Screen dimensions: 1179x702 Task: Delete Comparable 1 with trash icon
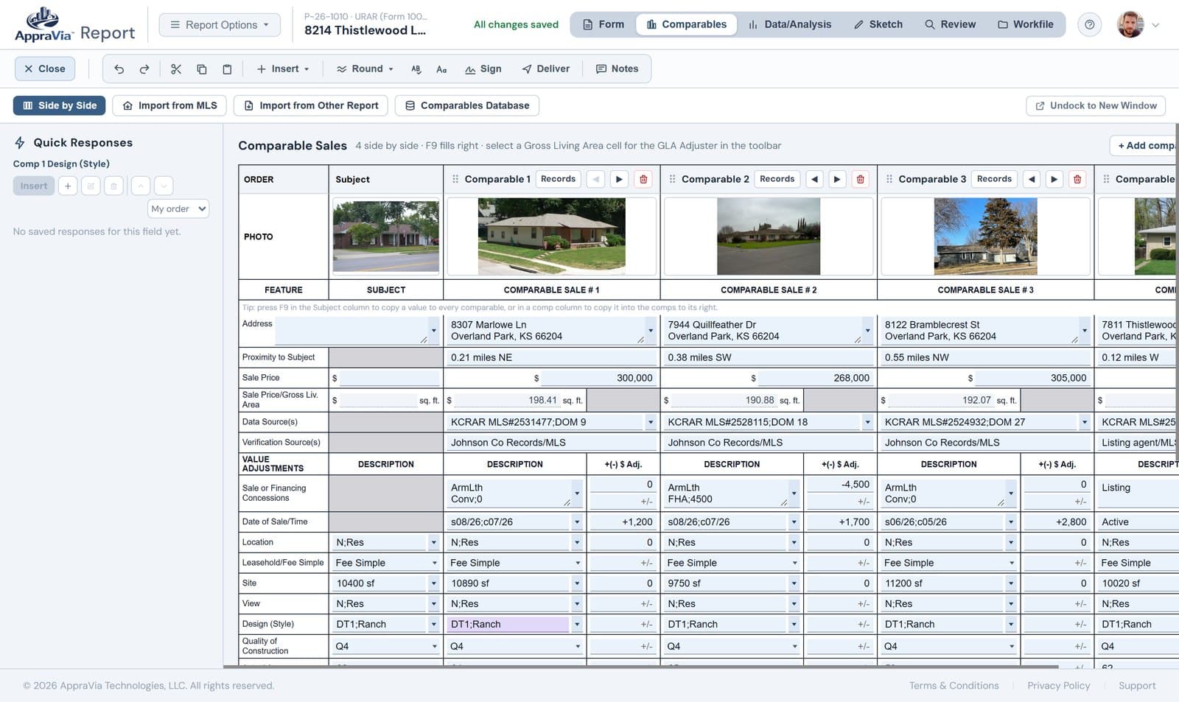(643, 179)
